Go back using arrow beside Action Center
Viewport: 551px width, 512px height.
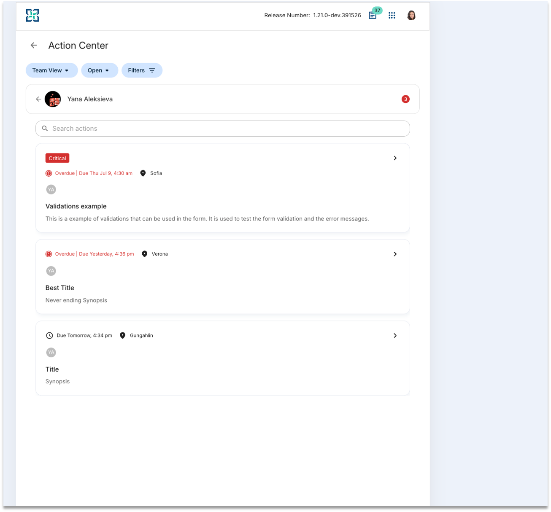point(34,46)
